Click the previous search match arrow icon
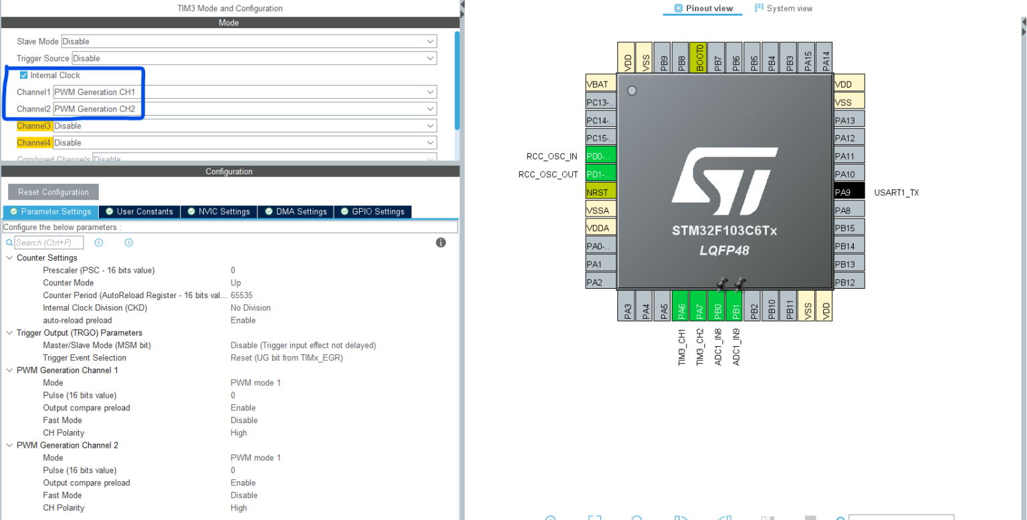Image resolution: width=1027 pixels, height=520 pixels. coord(98,242)
